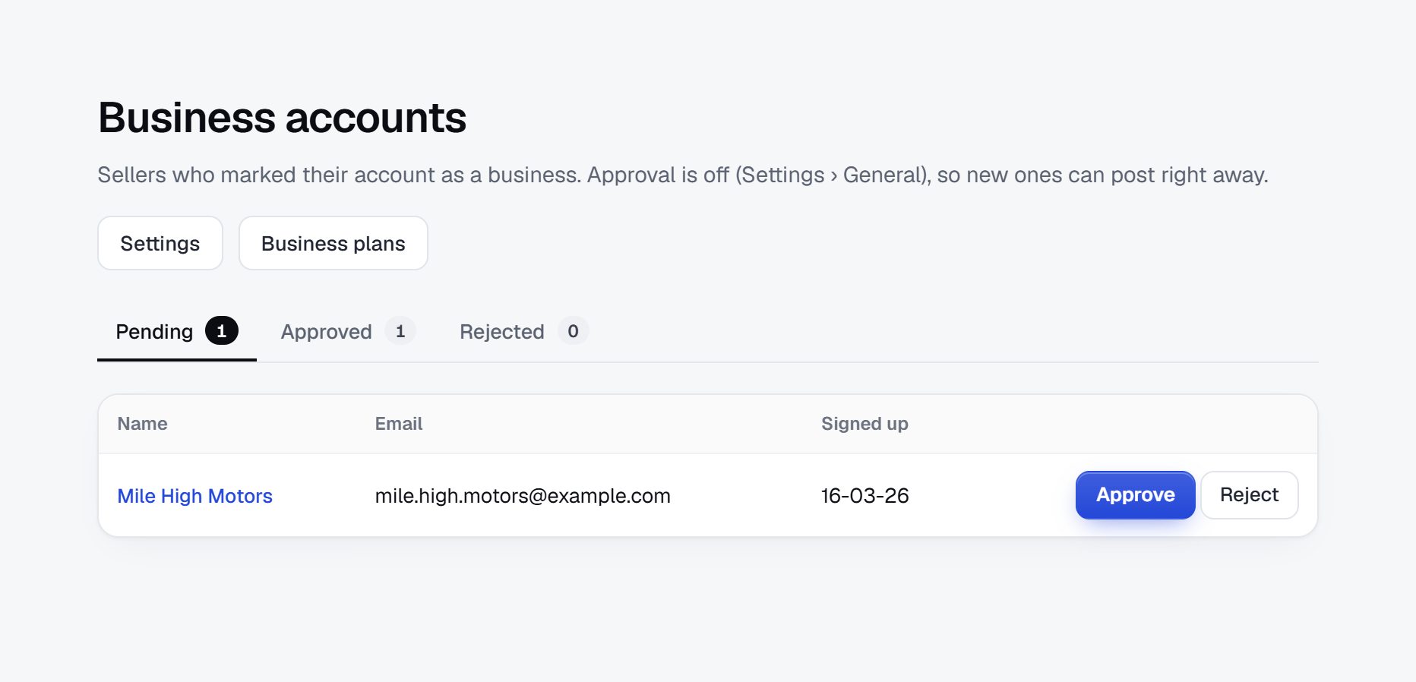Reject Mile High Motors account
Viewport: 1416px width, 682px height.
point(1249,495)
